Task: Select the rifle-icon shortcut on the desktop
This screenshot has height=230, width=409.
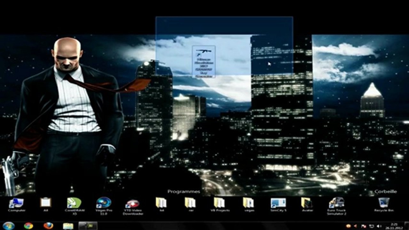Action: pos(204,62)
